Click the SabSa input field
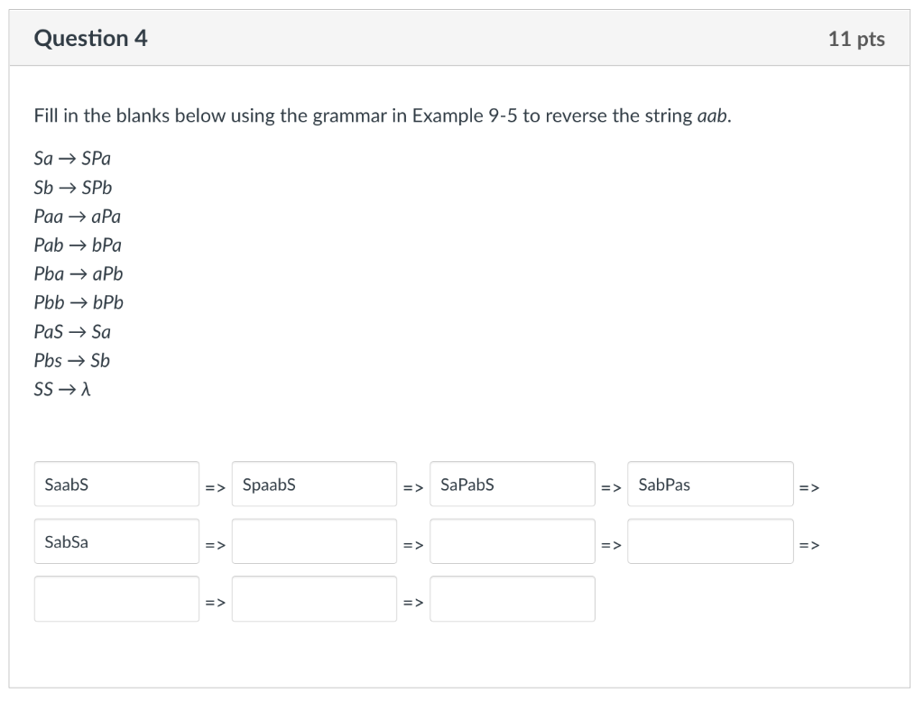924x702 pixels. [115, 540]
